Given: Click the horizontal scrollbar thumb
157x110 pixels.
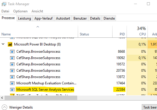Looking at the screenshot, I should 41,98.
